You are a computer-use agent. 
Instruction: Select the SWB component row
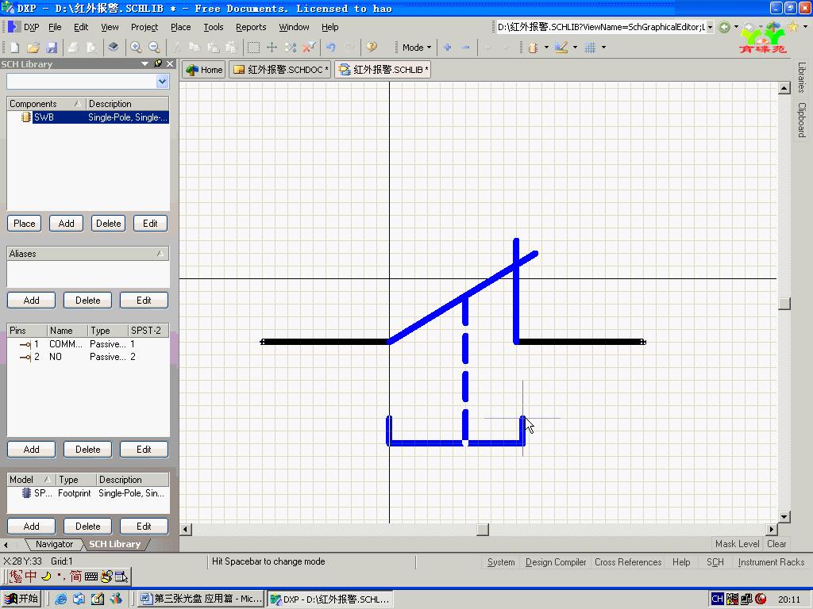(x=88, y=117)
